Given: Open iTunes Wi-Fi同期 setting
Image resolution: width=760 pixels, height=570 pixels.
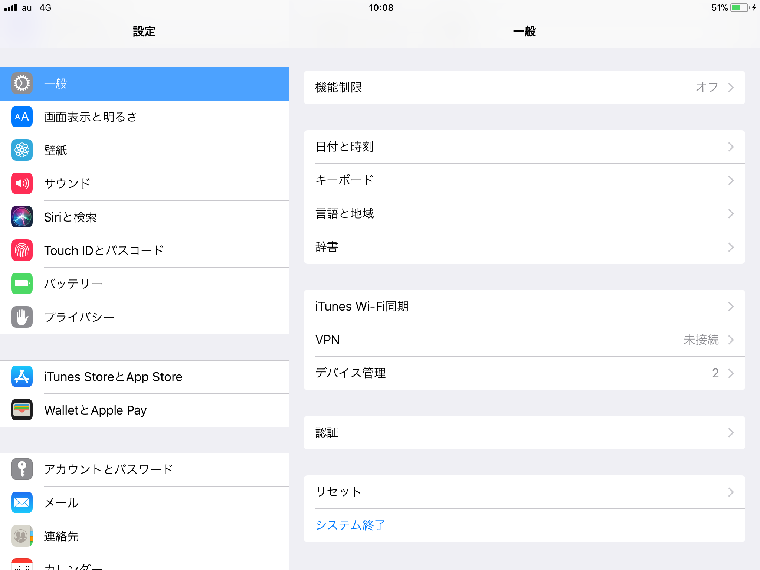Looking at the screenshot, I should pos(524,307).
